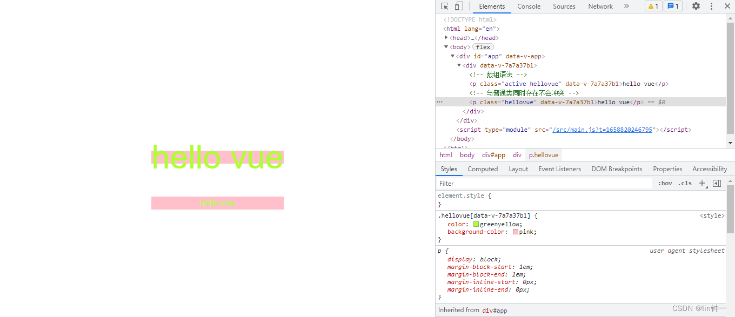Toggle the computed styles sidebar pane
Viewport: 735px width, 317px height.
717,184
